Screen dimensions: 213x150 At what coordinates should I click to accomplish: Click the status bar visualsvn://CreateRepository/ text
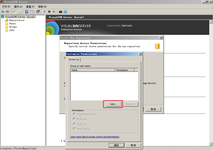click(18, 148)
